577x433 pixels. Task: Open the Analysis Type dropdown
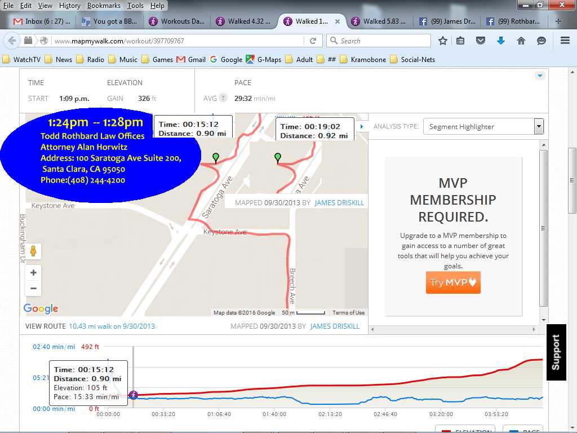pos(483,127)
